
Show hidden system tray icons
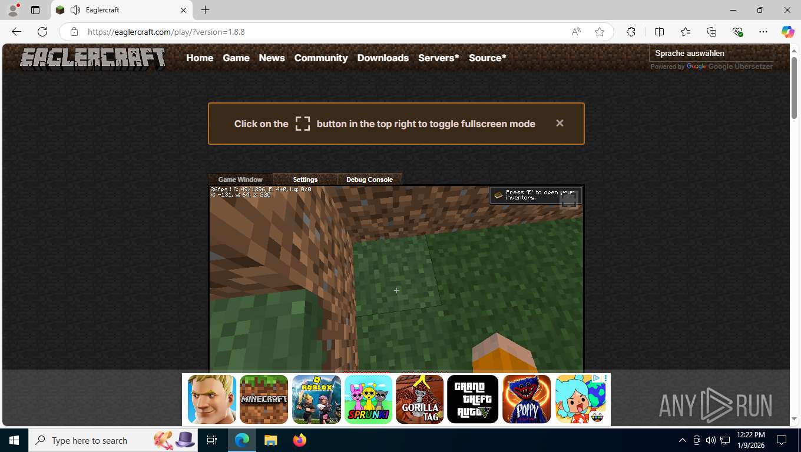(683, 440)
